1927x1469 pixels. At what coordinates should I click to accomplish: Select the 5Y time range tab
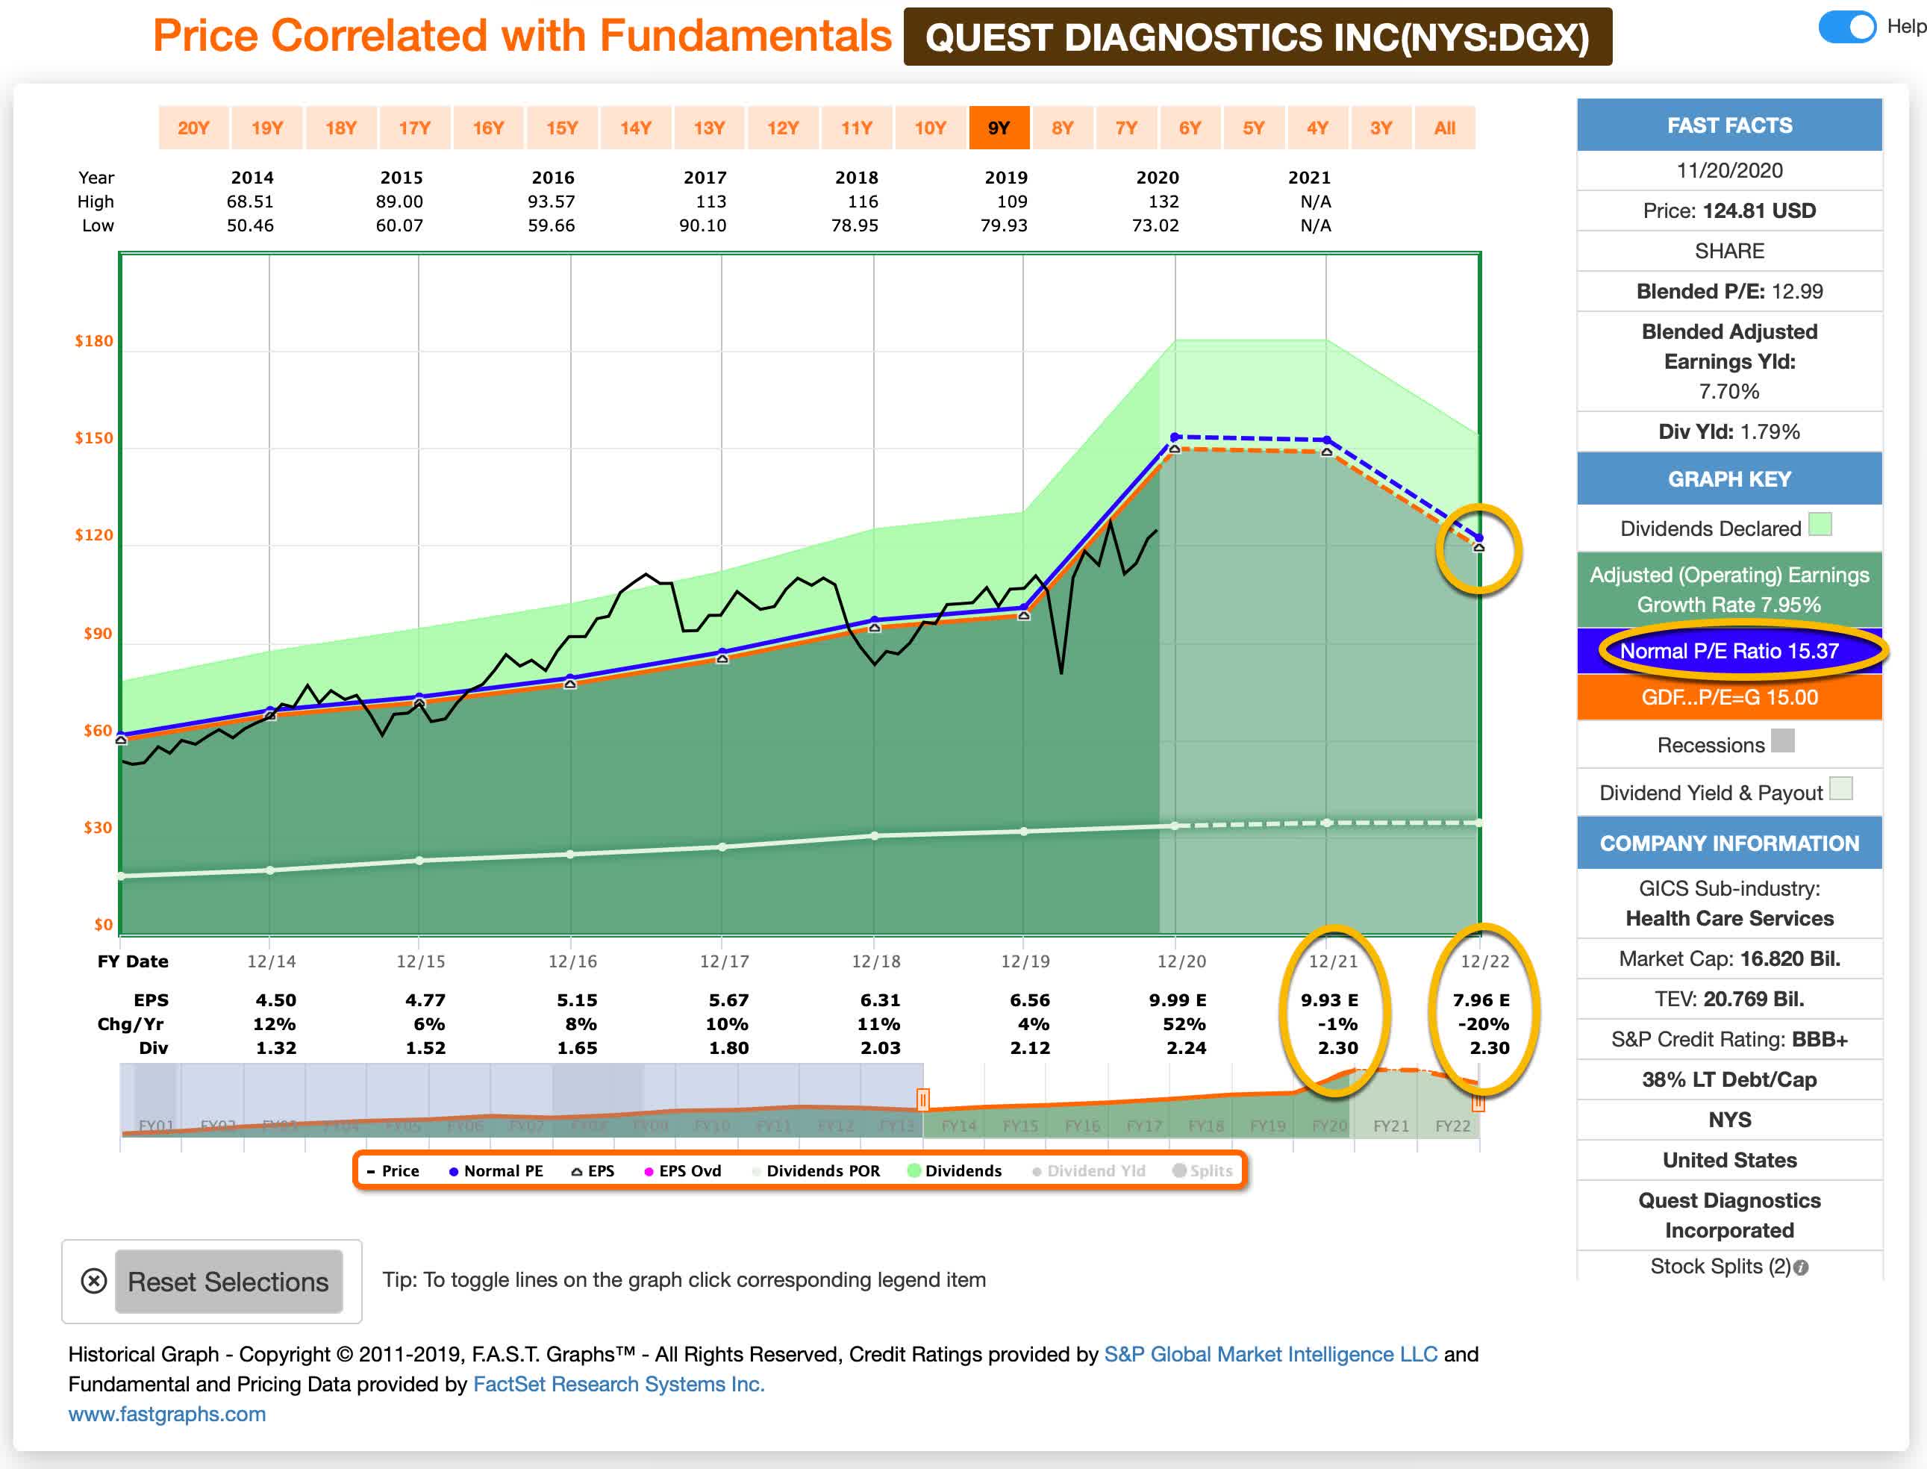tap(1254, 128)
